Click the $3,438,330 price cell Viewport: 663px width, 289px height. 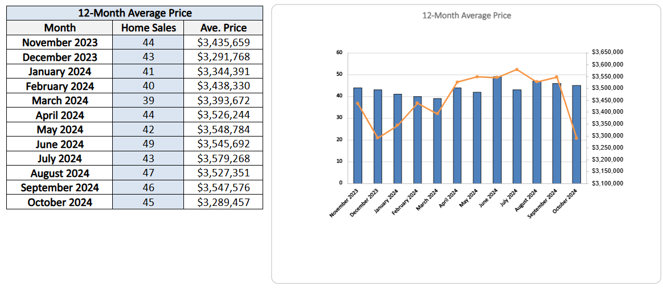pyautogui.click(x=223, y=86)
